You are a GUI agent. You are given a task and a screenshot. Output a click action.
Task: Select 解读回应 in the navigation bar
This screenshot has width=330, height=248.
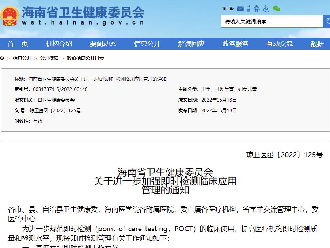point(191,44)
